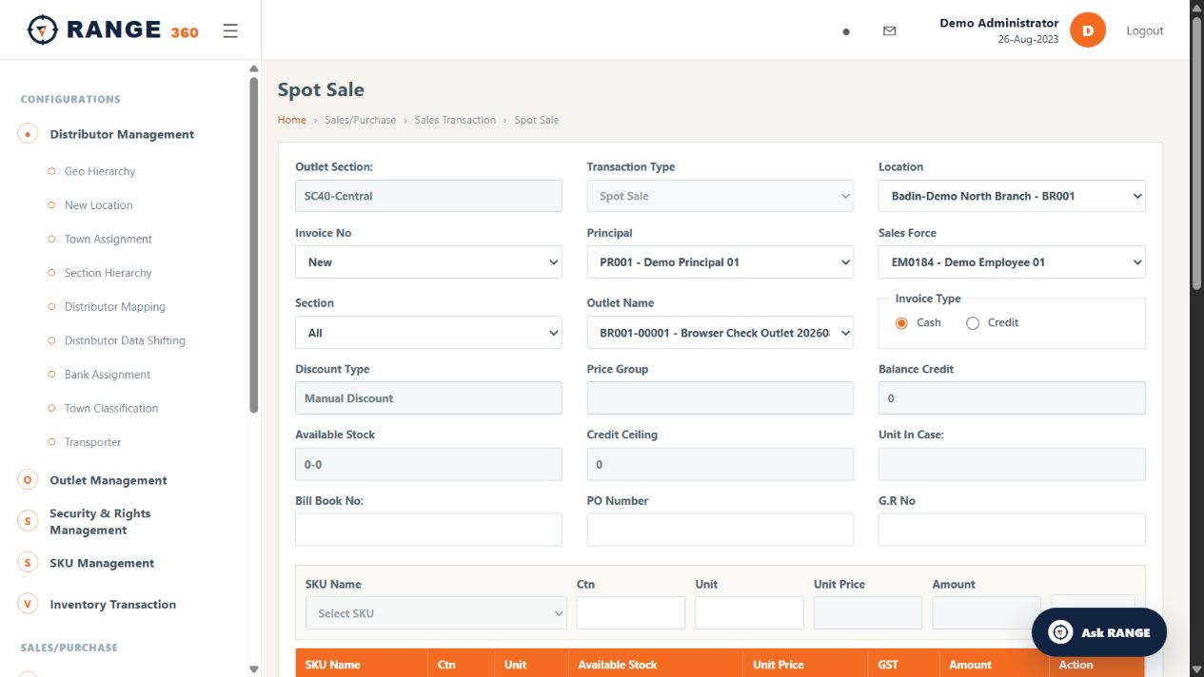Open the Sales Force dropdown
The height and width of the screenshot is (677, 1204).
pyautogui.click(x=1012, y=262)
